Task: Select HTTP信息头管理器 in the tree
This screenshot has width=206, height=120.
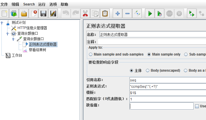Action: coord(32,28)
